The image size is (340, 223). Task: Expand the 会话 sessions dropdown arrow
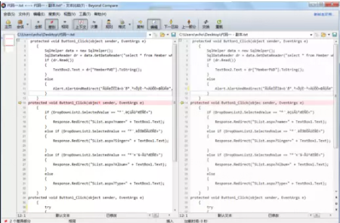click(x=27, y=25)
